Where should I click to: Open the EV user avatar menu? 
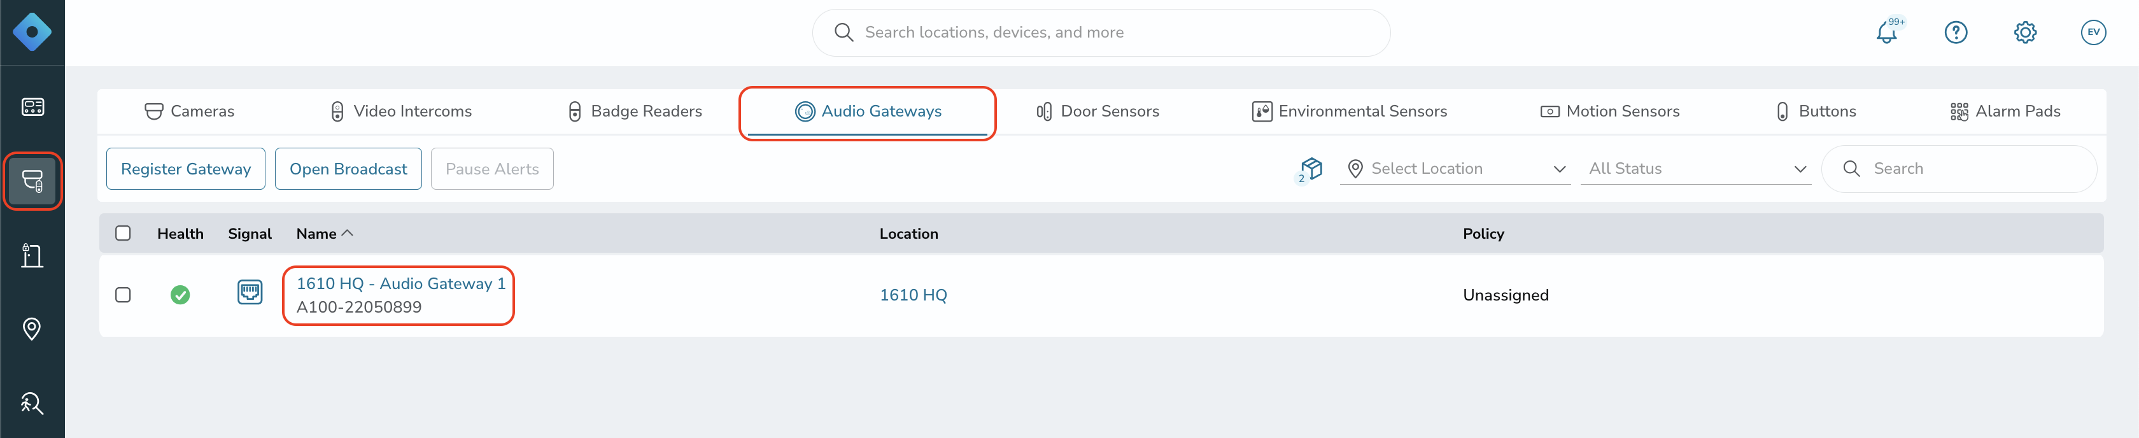tap(2093, 32)
